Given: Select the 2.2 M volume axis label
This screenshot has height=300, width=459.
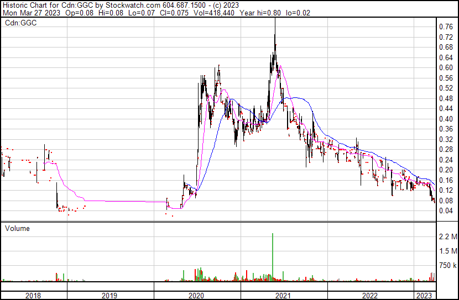Looking at the screenshot, I should [x=447, y=237].
